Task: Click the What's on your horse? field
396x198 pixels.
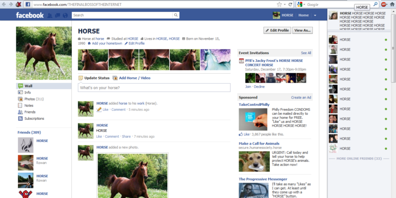Action: tap(154, 88)
